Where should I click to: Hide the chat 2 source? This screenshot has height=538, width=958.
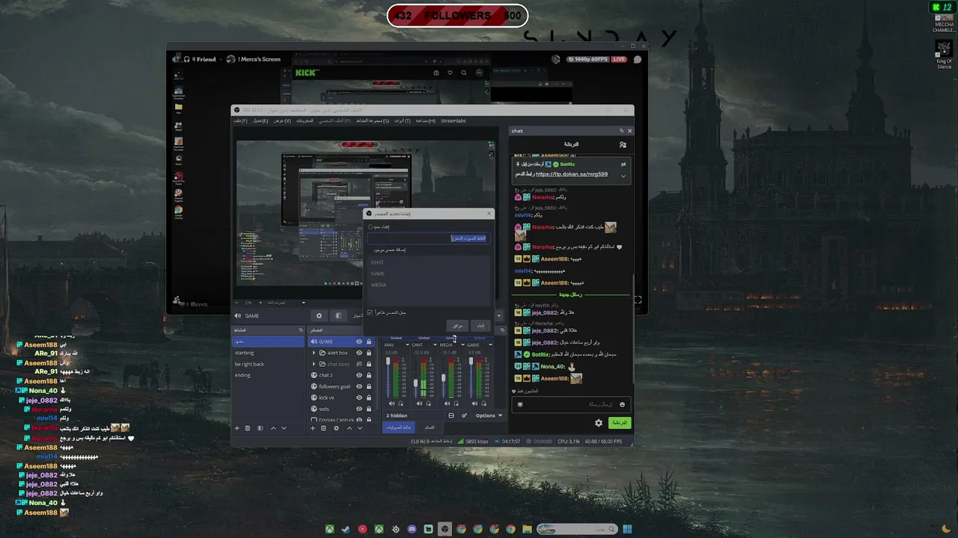(359, 375)
